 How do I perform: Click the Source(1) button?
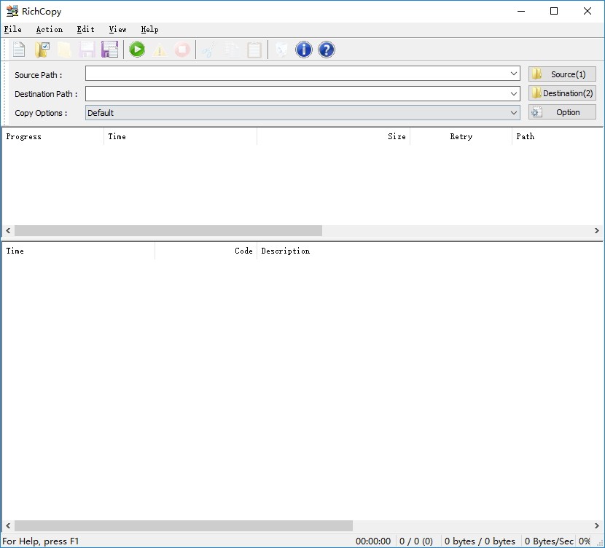pos(562,74)
